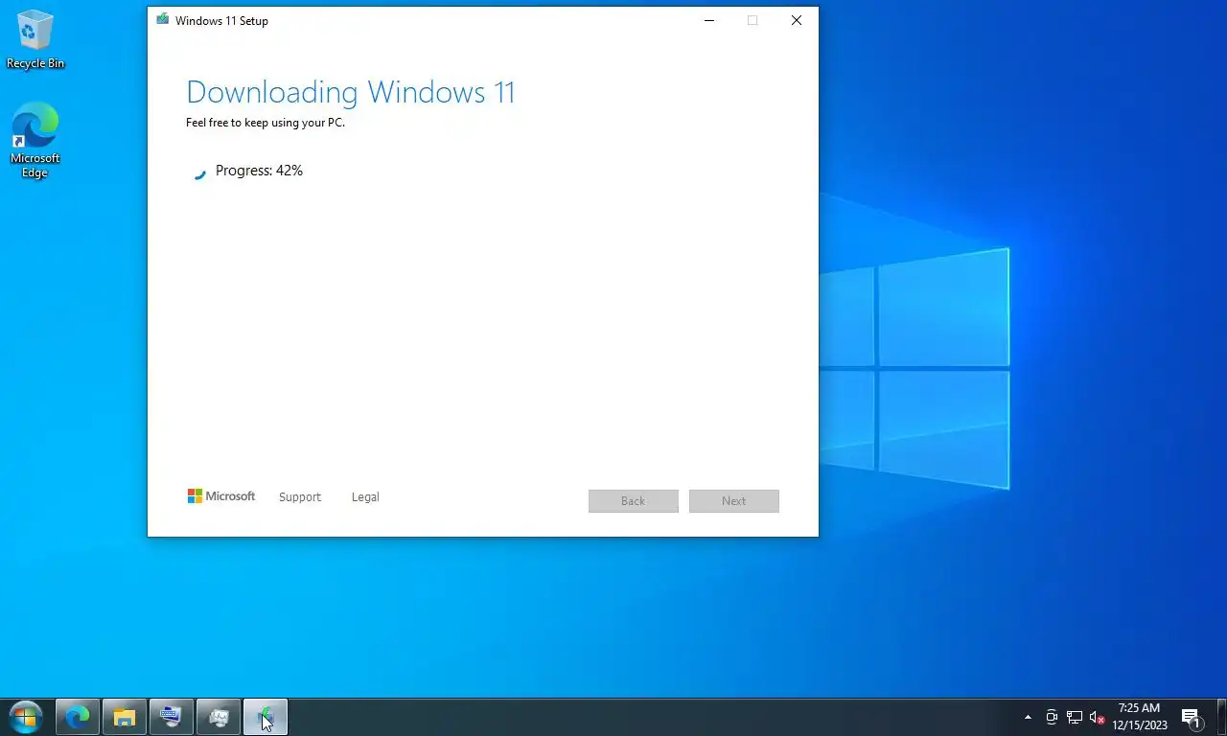Open the monitor app taskbar icon
Viewport: 1227px width, 736px height.
tap(219, 717)
